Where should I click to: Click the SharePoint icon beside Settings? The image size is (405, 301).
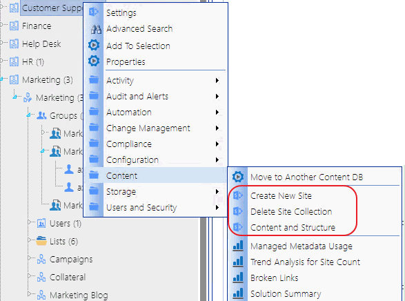[94, 12]
